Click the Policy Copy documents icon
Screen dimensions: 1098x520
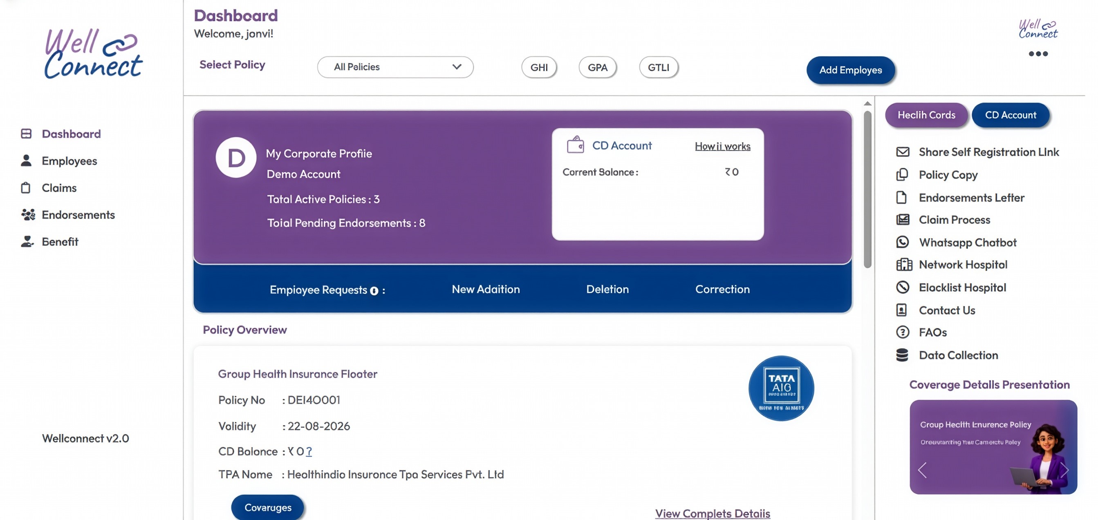tap(902, 174)
